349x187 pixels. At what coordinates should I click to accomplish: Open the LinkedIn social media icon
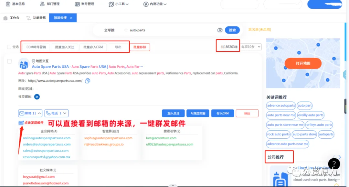pyautogui.click(x=37, y=97)
